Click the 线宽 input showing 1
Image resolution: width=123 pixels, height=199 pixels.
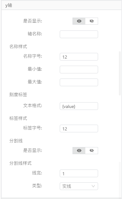tap(79, 173)
